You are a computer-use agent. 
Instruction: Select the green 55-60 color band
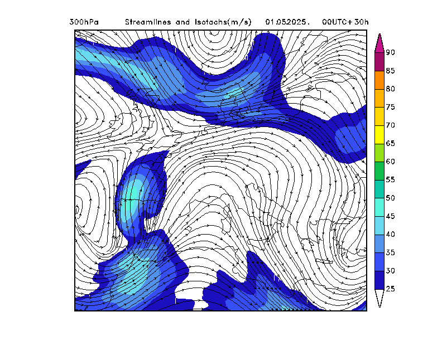379,171
